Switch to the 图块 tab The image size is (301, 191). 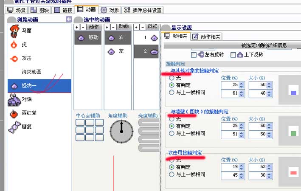click(x=40, y=10)
